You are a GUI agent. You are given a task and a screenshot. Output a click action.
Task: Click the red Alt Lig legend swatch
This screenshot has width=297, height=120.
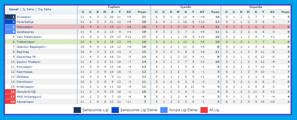click(204, 110)
